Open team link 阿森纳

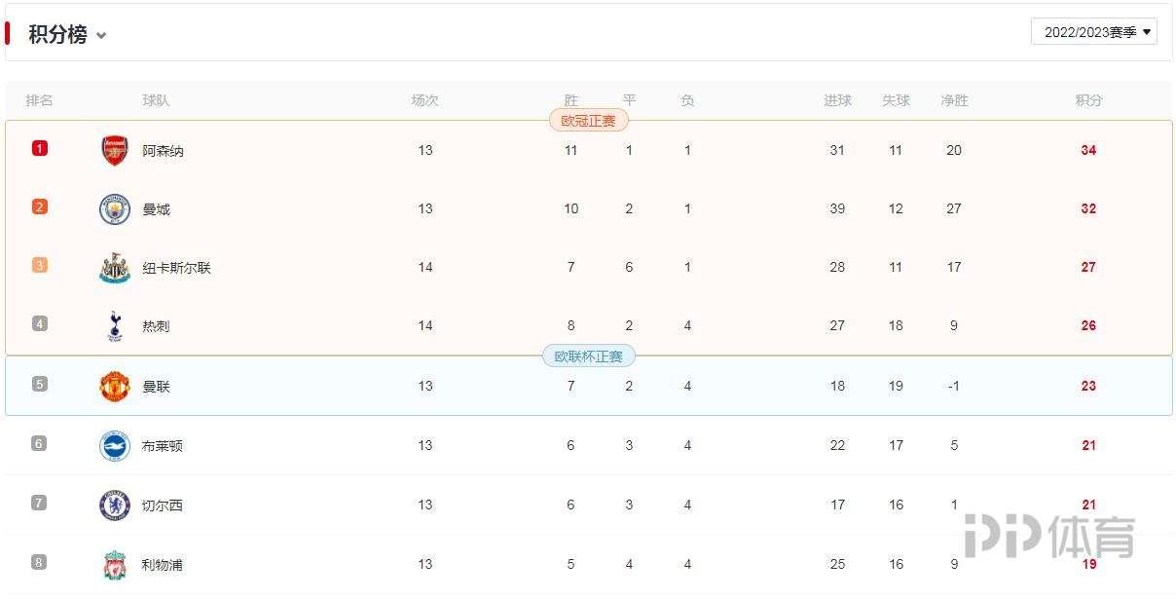tap(163, 151)
